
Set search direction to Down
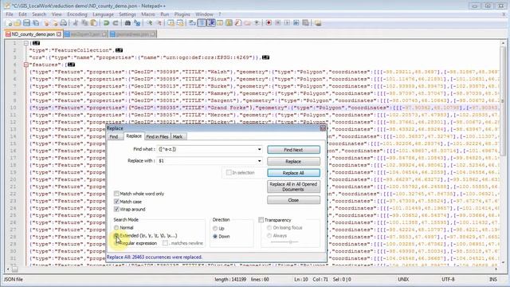click(x=215, y=236)
